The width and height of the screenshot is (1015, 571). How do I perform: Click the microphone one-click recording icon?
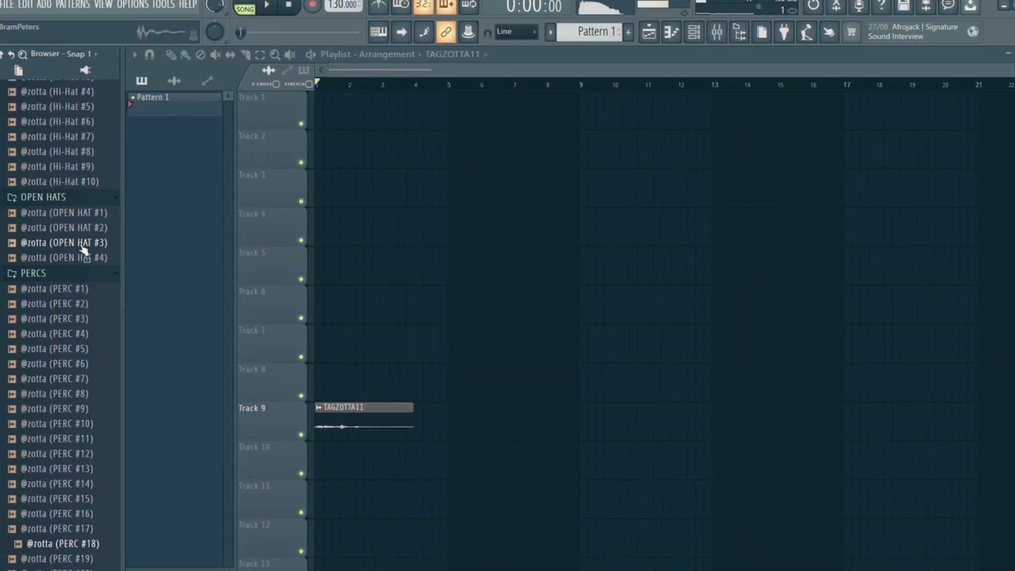pos(859,6)
